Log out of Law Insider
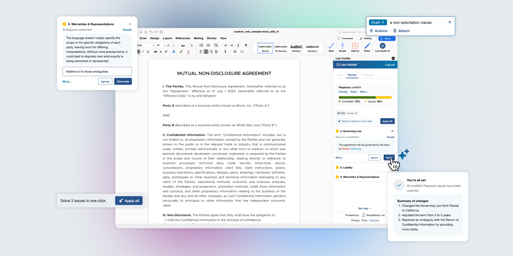Screen dimensions: 513x256 [x=390, y=65]
